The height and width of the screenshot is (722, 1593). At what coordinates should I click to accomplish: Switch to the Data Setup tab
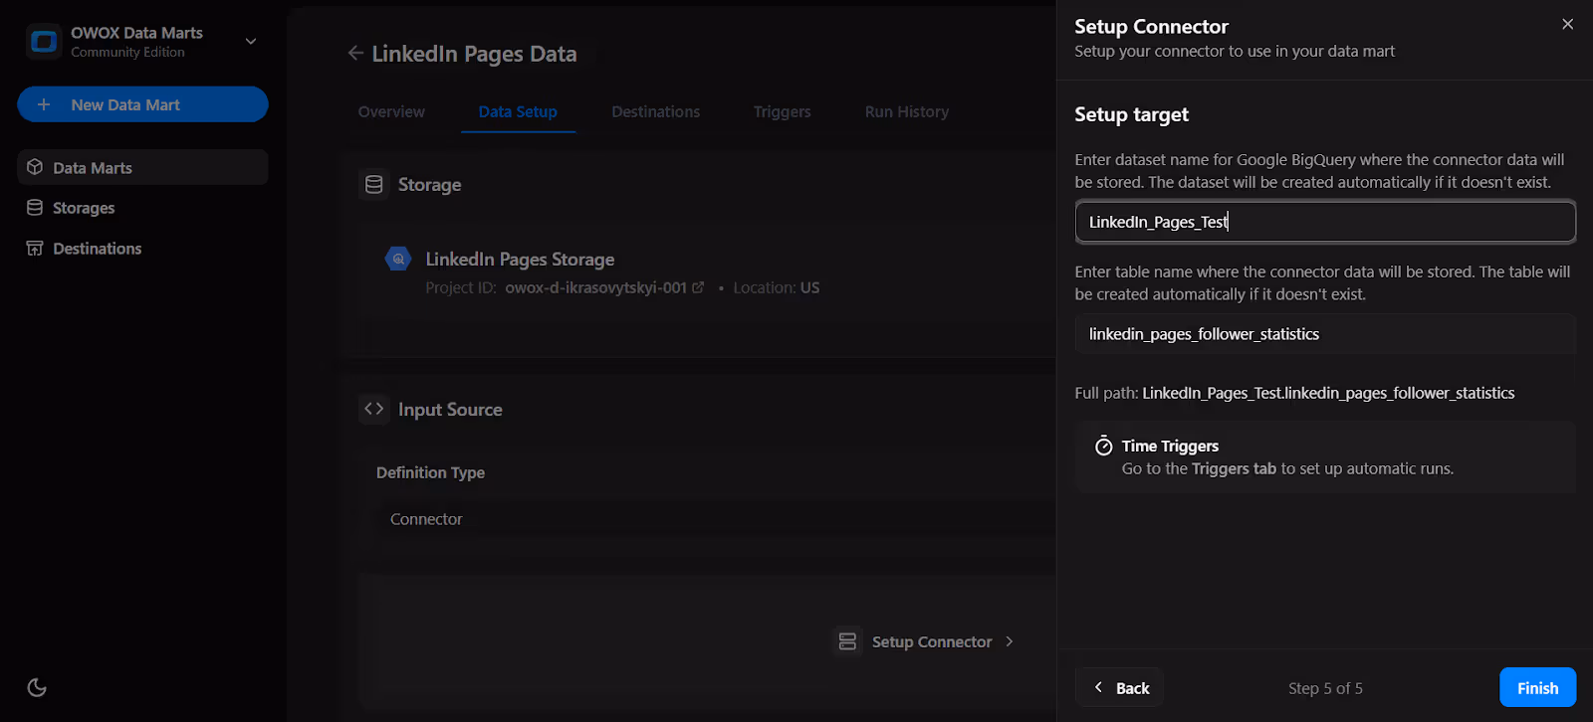click(x=518, y=111)
